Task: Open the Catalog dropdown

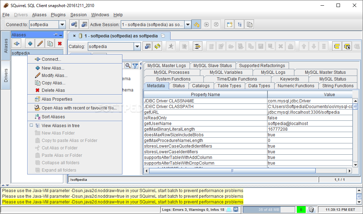Action: [x=137, y=47]
